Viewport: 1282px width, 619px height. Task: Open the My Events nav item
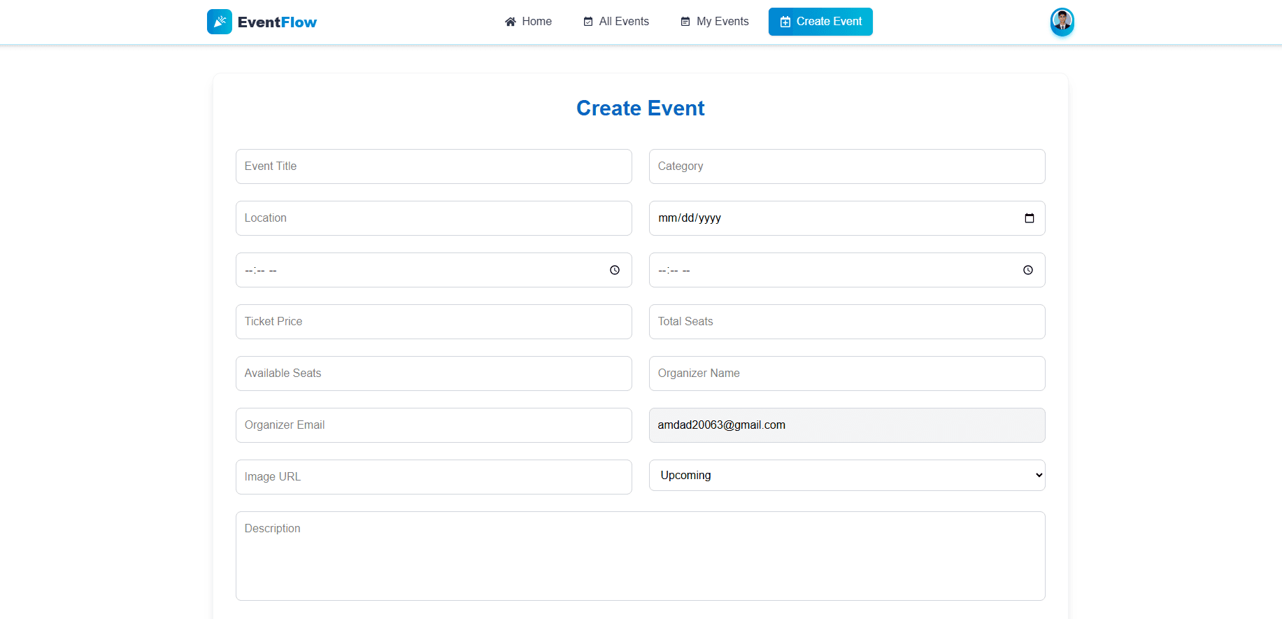click(714, 22)
